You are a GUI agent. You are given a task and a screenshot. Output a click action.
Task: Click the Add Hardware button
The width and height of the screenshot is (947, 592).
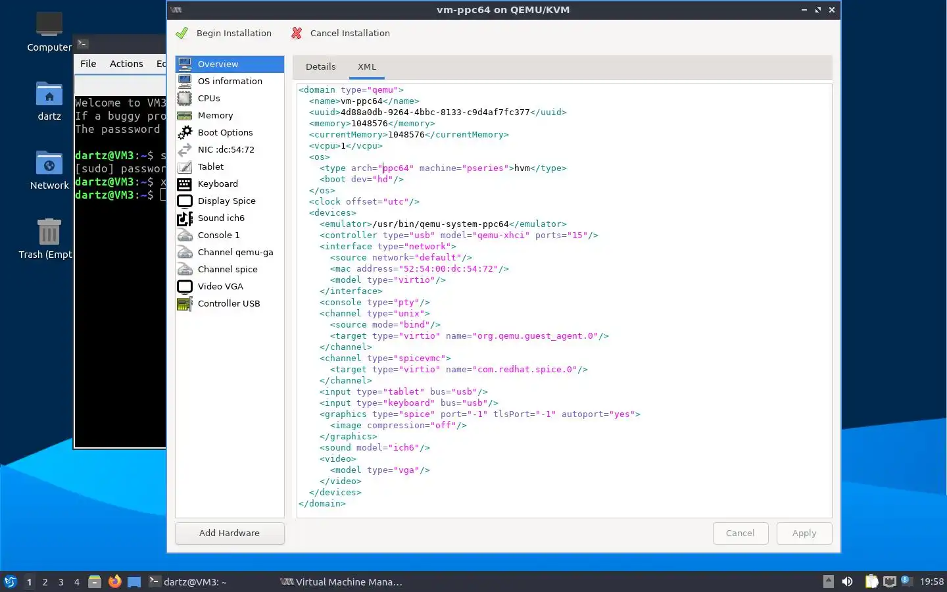tap(230, 533)
